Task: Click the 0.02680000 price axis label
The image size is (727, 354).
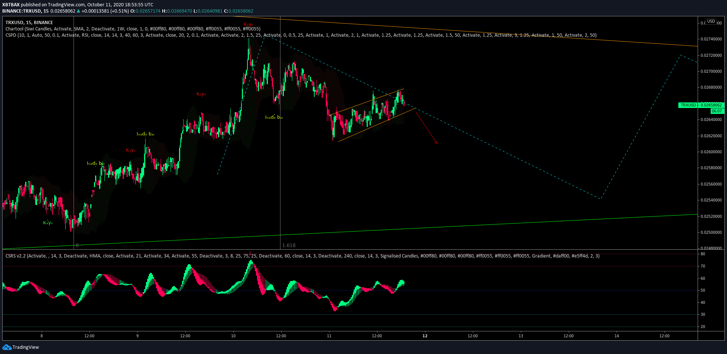Action: (x=711, y=87)
